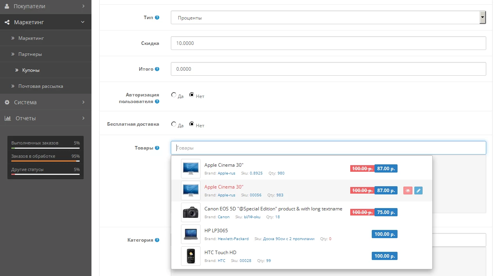Choose HP LP3065 from suggestions

[x=302, y=234]
